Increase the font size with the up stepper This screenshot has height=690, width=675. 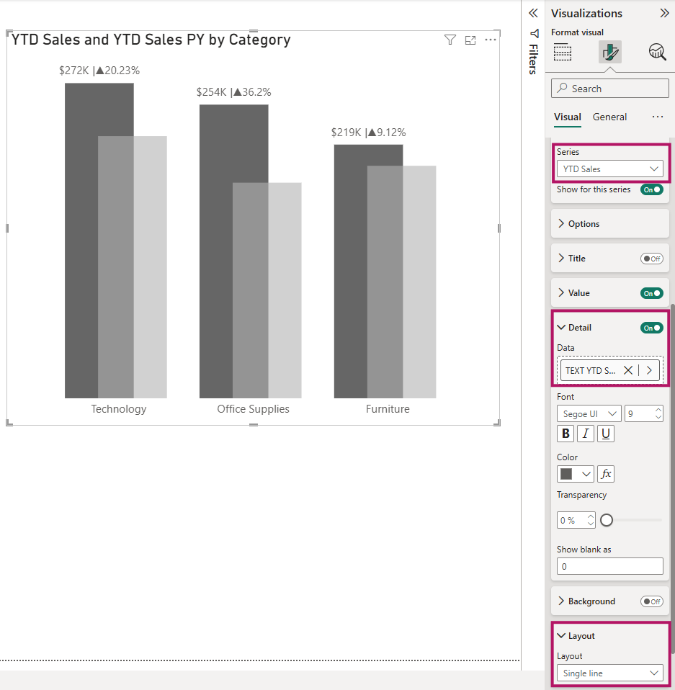coord(658,410)
